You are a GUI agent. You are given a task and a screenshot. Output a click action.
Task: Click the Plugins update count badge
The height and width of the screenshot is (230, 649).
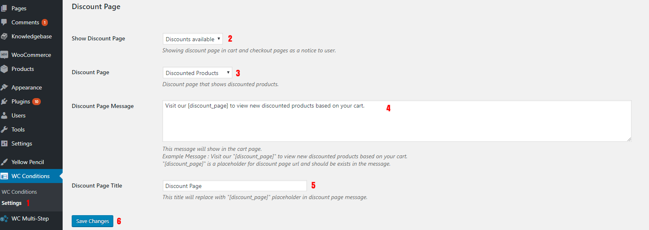pyautogui.click(x=37, y=101)
